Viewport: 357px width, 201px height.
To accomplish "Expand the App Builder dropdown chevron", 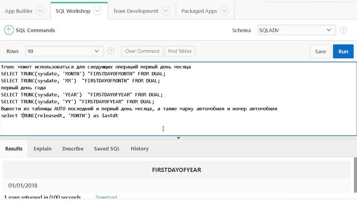I will (x=40, y=11).
